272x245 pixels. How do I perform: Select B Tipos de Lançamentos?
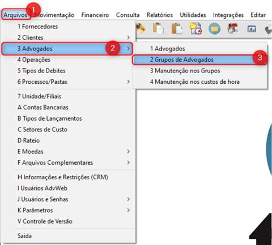[68, 118]
